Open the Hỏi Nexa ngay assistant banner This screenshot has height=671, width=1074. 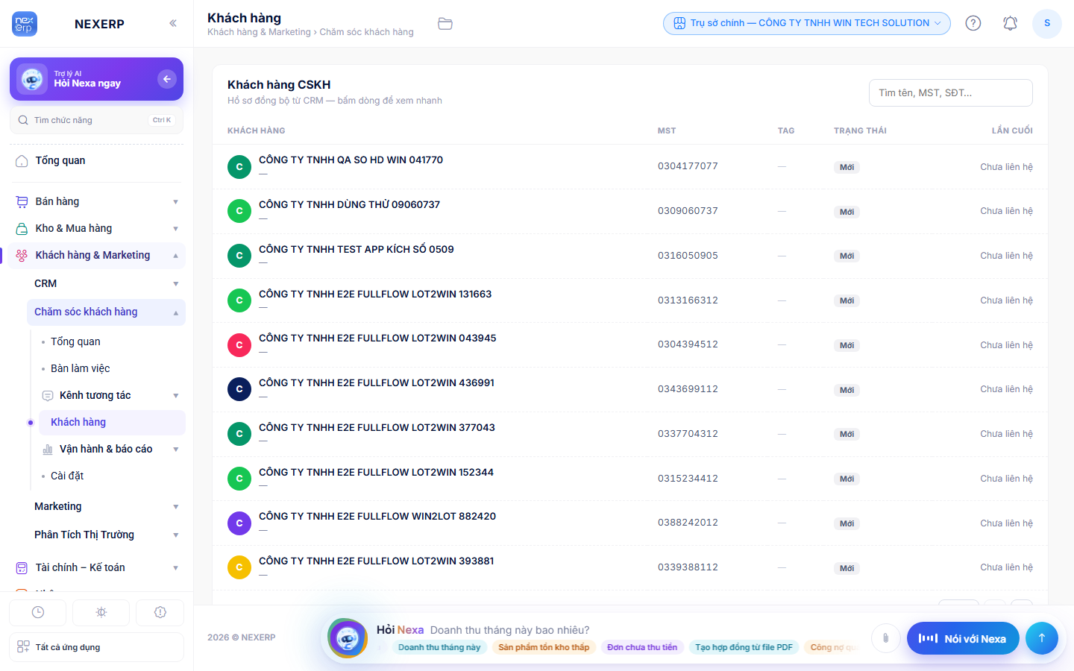pos(96,79)
